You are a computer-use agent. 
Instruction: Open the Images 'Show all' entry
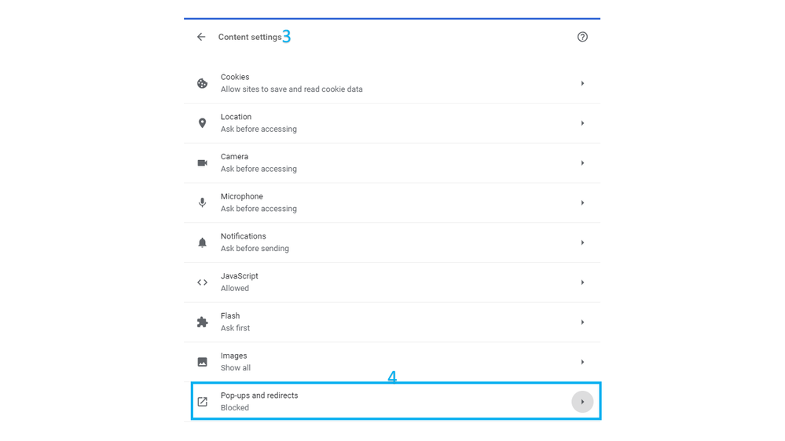236,368
